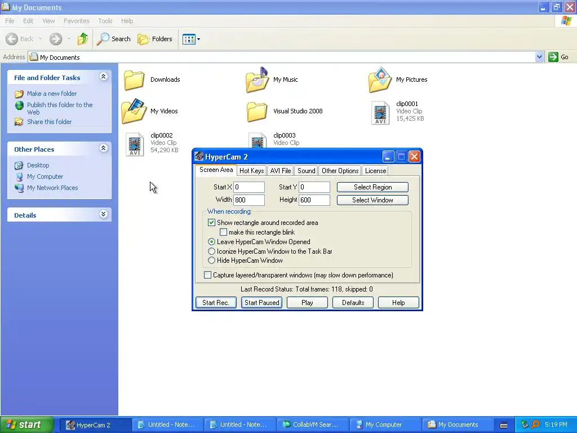577x433 pixels.
Task: Expand the Details panel
Action: tap(104, 214)
